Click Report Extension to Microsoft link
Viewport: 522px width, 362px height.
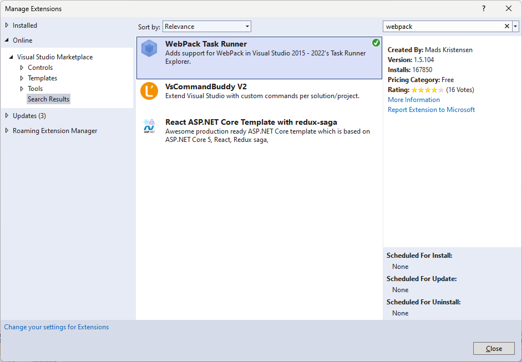point(431,110)
